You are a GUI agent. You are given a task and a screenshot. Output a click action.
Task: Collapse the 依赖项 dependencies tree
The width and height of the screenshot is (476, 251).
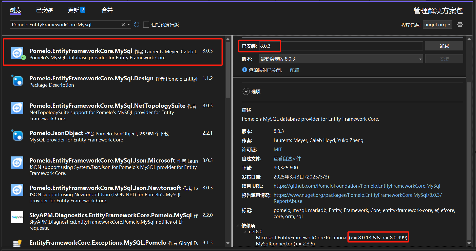pyautogui.click(x=238, y=225)
